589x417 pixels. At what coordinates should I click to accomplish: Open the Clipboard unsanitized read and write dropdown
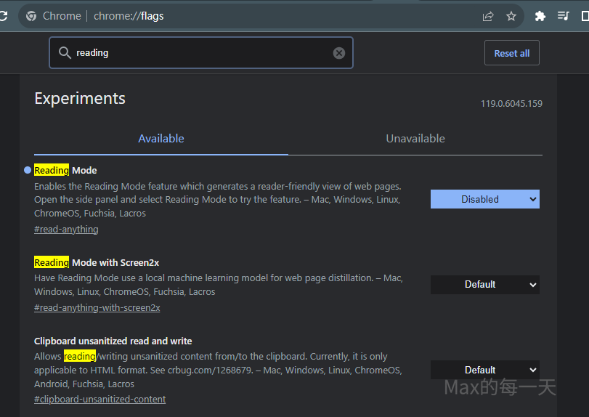tap(484, 370)
